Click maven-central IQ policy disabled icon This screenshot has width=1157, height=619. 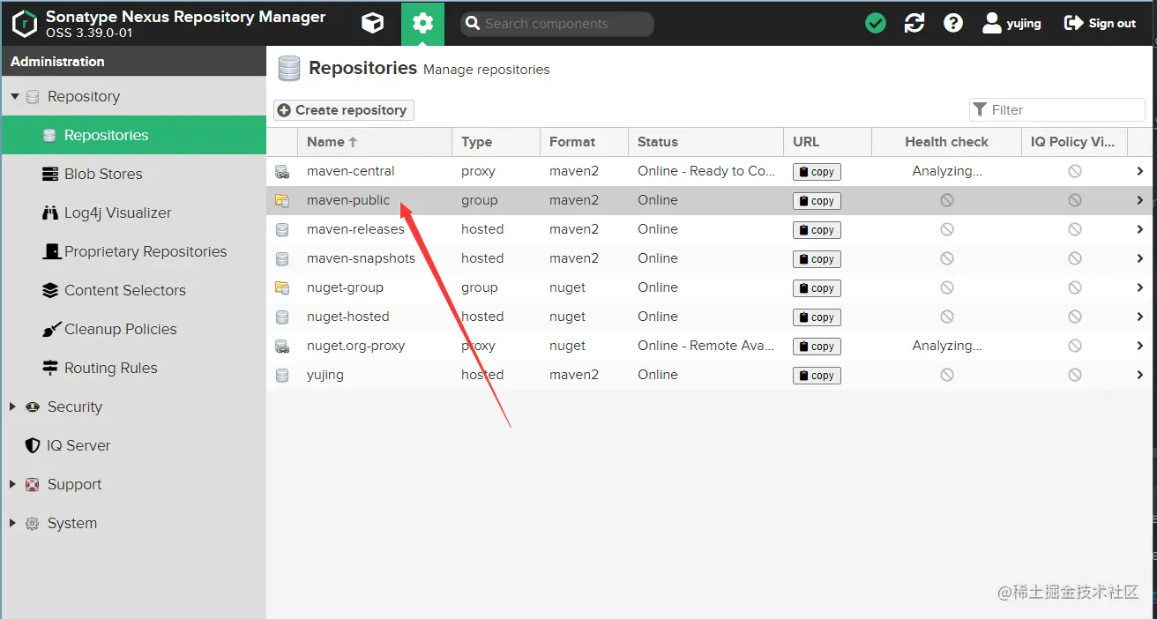(1075, 172)
